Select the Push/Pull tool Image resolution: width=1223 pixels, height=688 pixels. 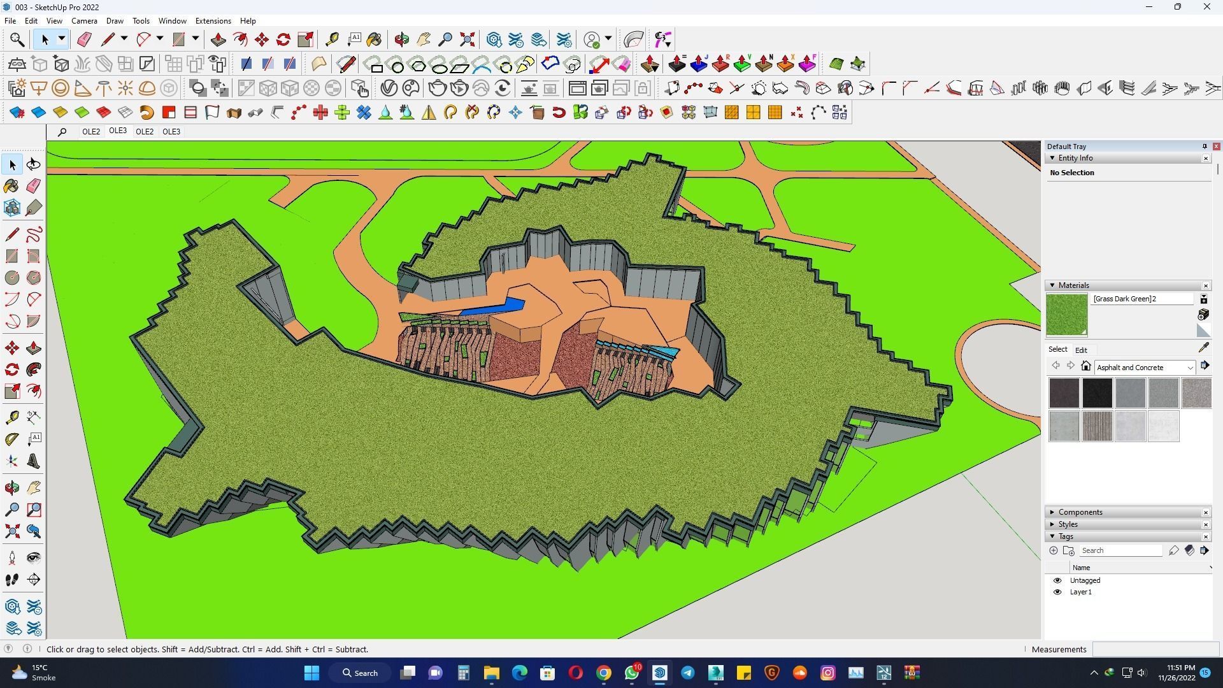[x=218, y=39]
